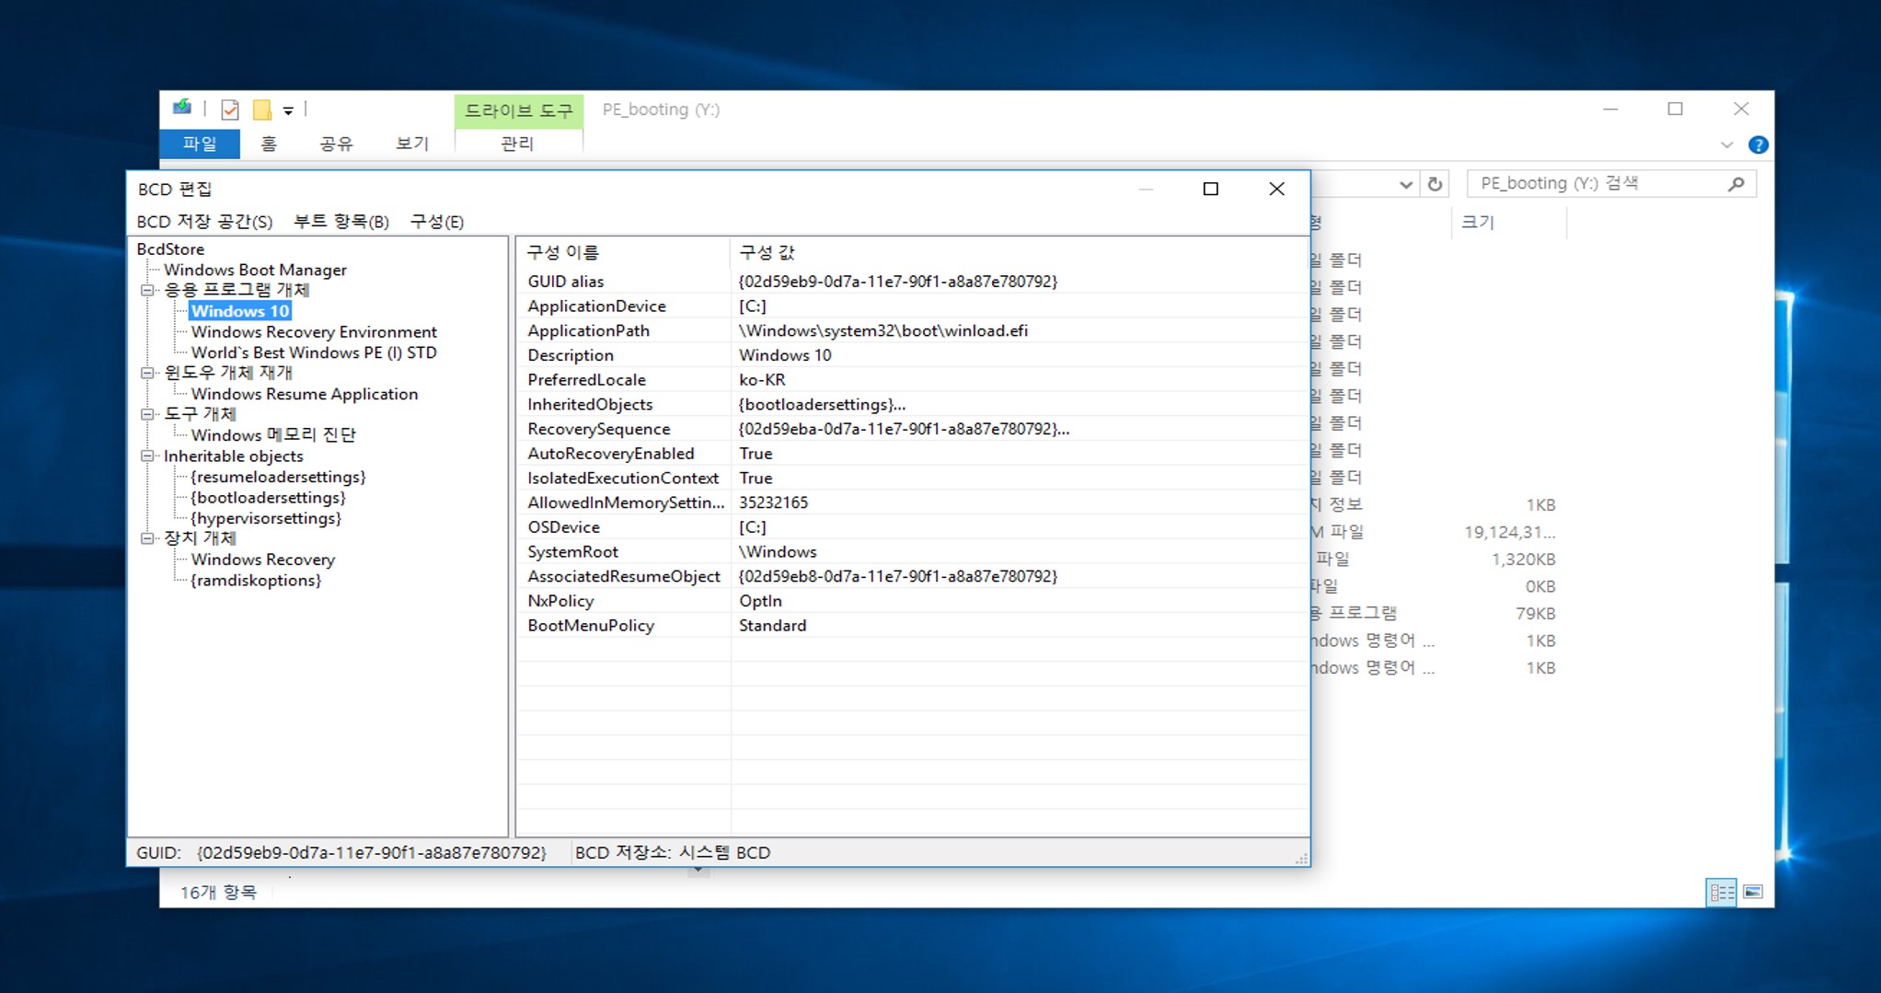Image resolution: width=1881 pixels, height=993 pixels.
Task: Select {ramdiskoptions} tree item
Action: 256,581
